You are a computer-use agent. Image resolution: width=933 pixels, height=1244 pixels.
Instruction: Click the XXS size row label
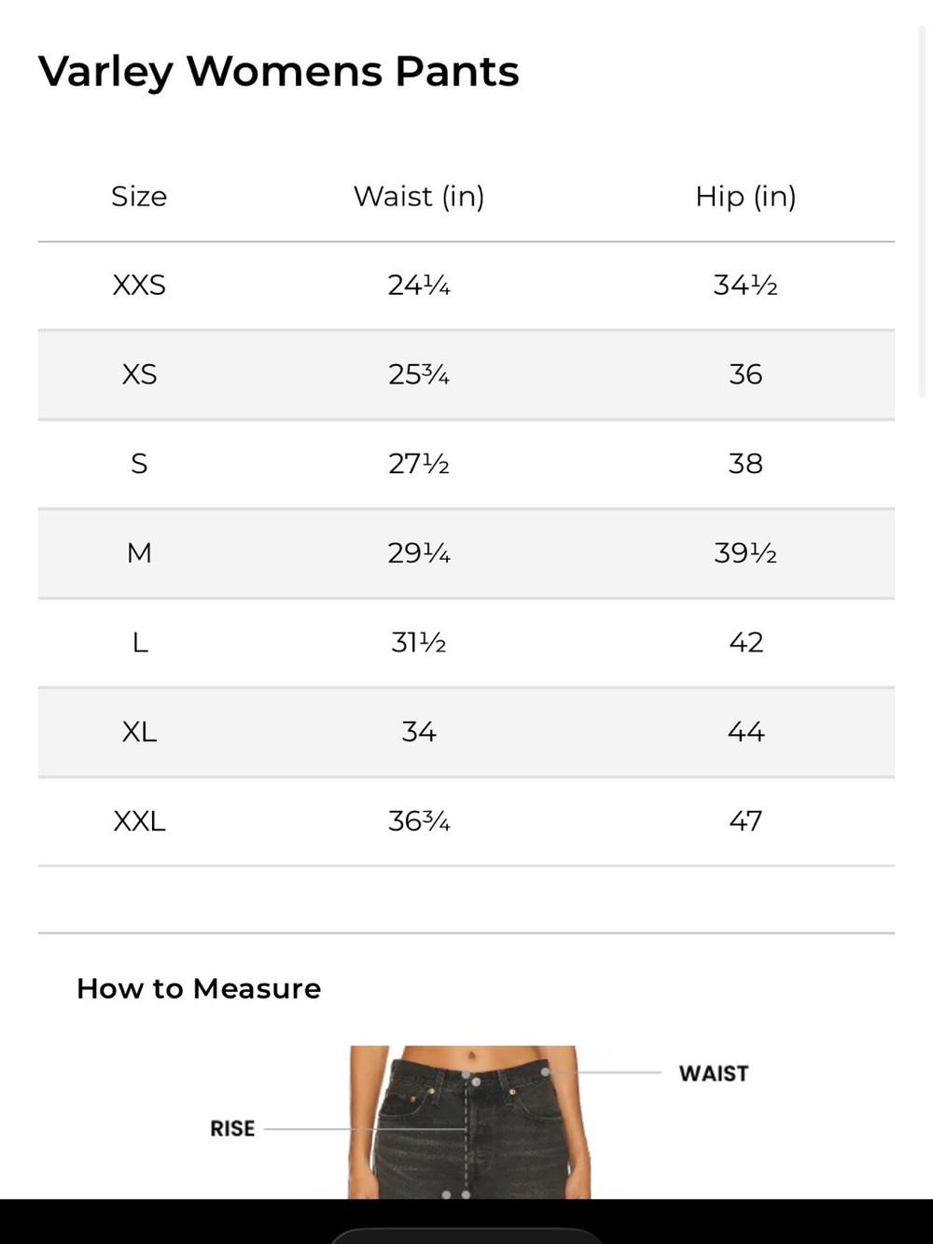click(139, 285)
